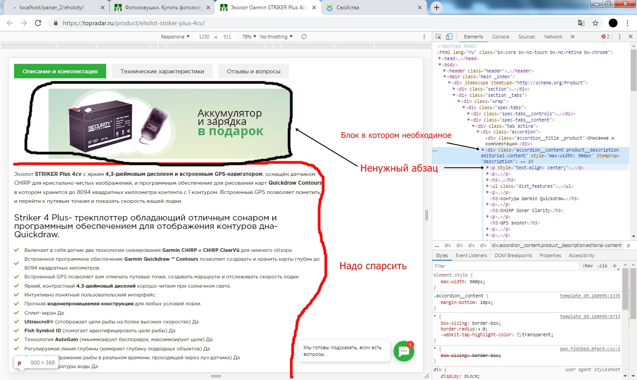Switch to the Console panel tab
This screenshot has width=637, height=380.
500,37
